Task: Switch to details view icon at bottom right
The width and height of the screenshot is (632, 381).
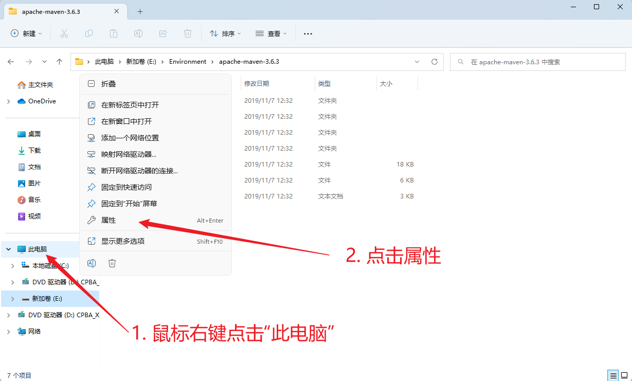Action: pyautogui.click(x=613, y=375)
